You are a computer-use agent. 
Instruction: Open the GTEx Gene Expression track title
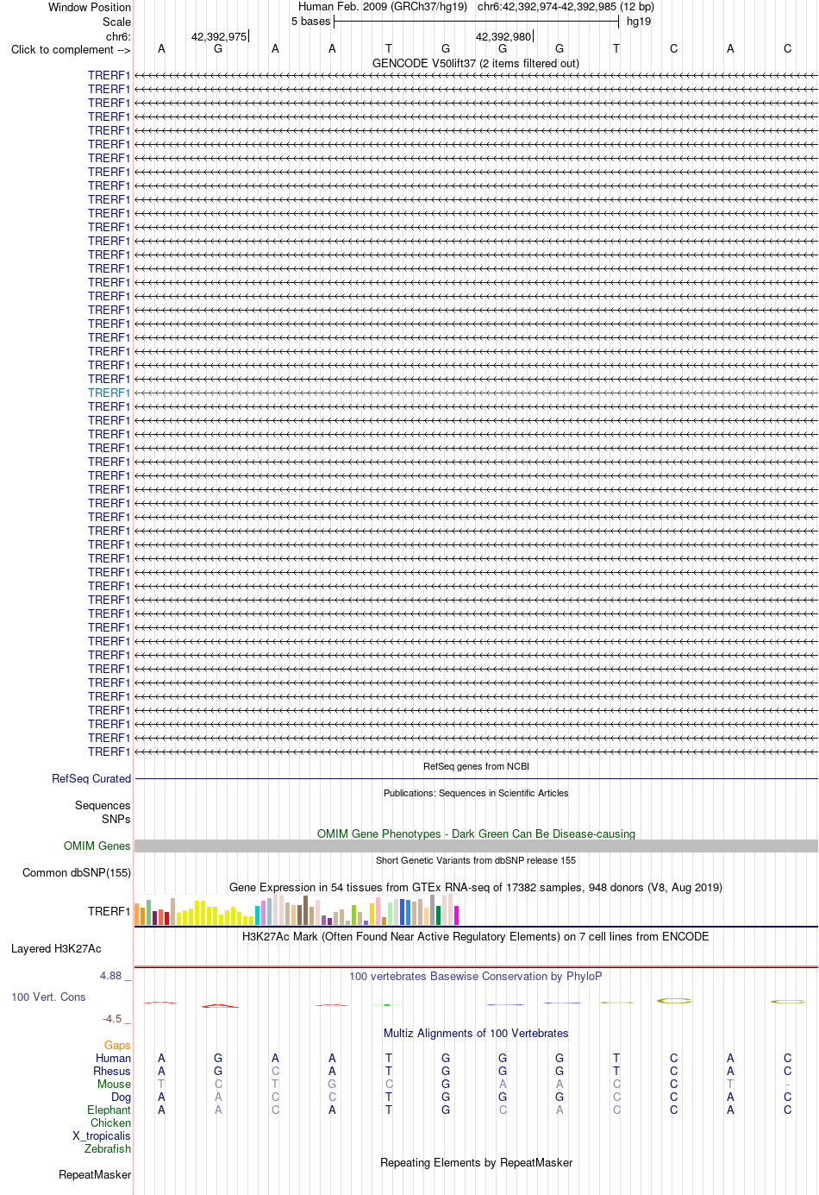(x=476, y=887)
